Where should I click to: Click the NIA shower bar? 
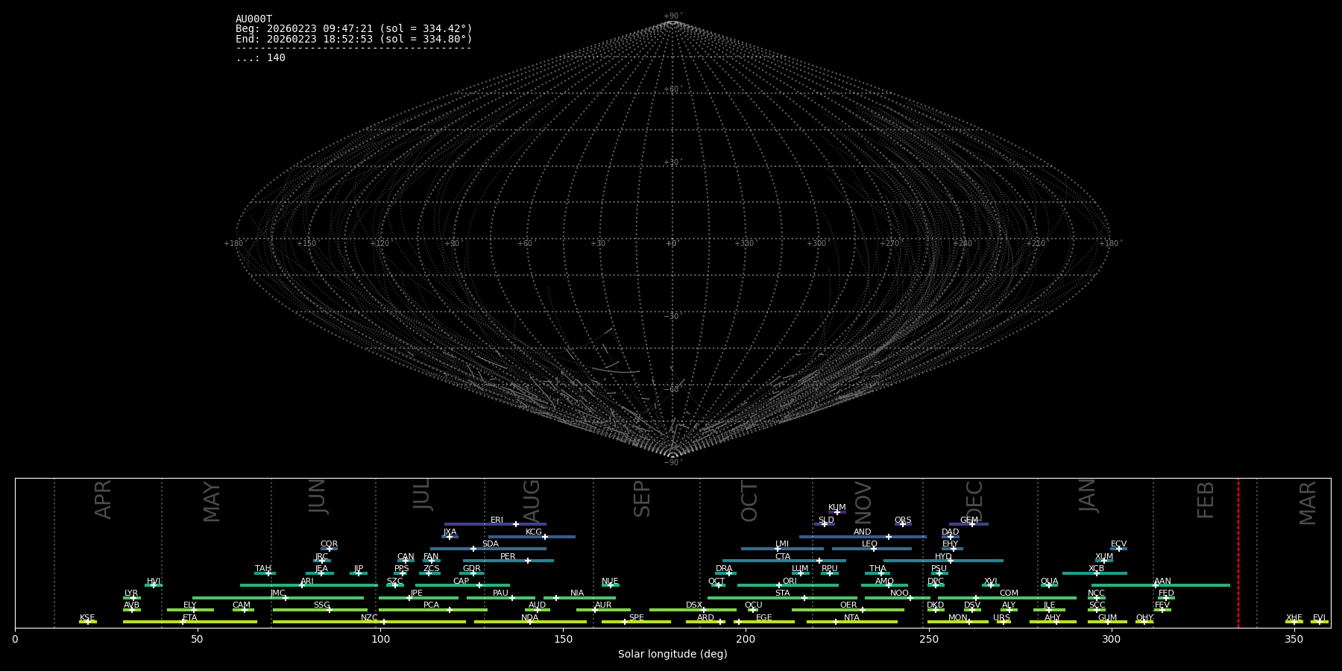[x=579, y=597]
